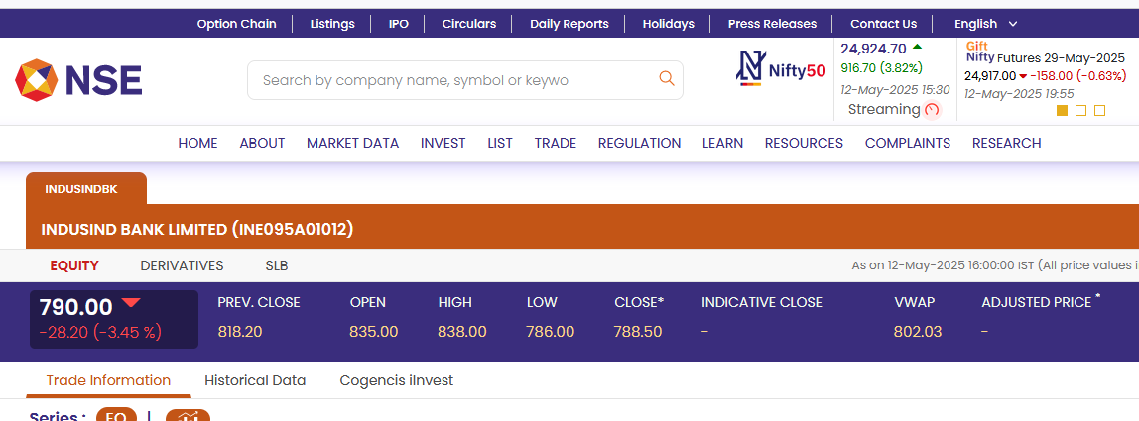Click red down arrow next to 790.00

tap(132, 303)
